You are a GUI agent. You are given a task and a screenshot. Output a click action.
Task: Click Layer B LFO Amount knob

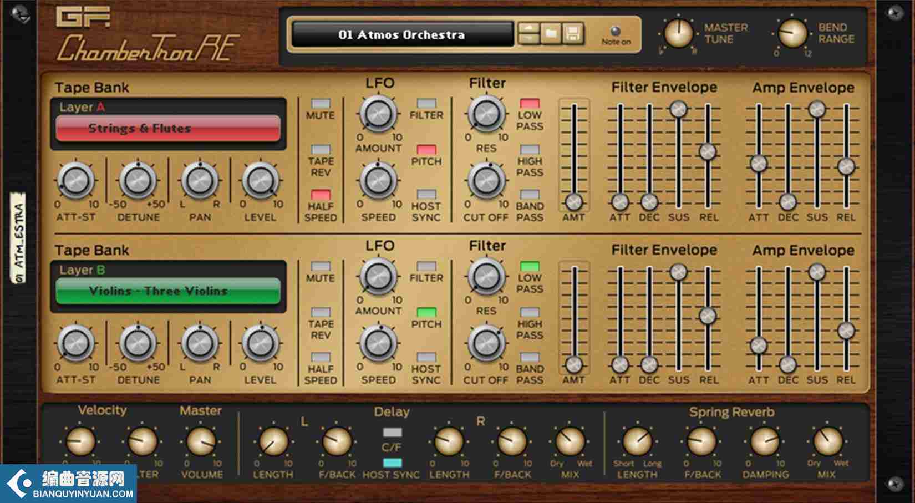379,277
